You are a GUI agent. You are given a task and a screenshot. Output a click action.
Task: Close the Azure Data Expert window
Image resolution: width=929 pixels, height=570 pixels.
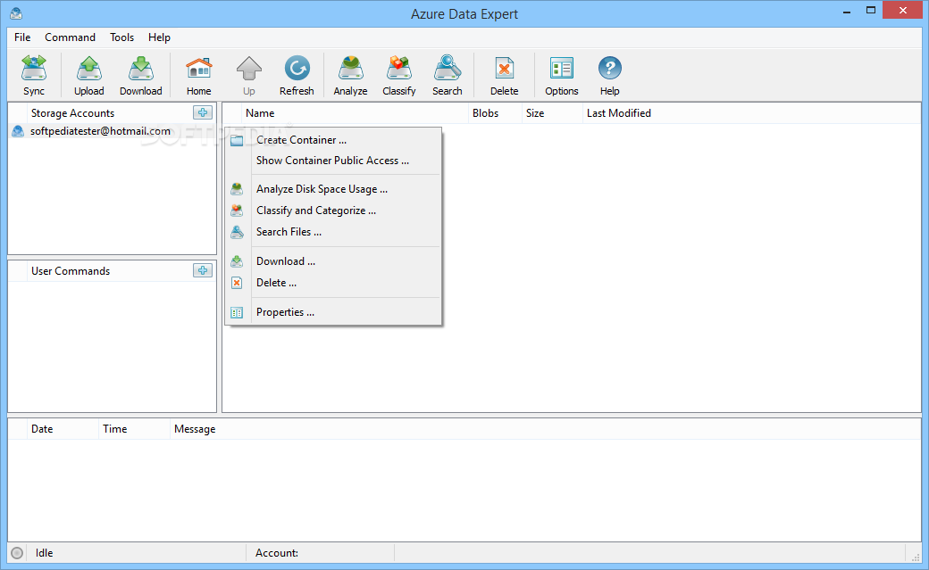tap(903, 10)
